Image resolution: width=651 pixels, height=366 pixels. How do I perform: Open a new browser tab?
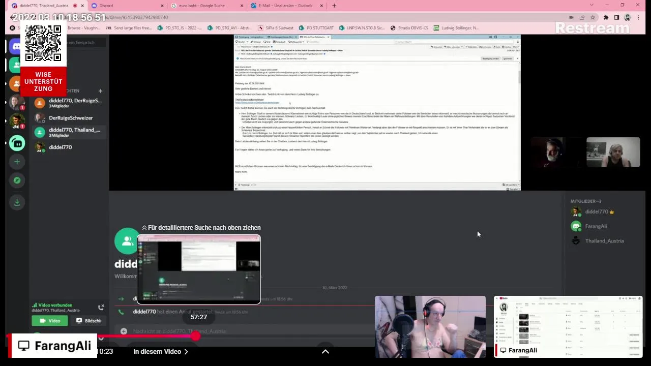tap(334, 6)
